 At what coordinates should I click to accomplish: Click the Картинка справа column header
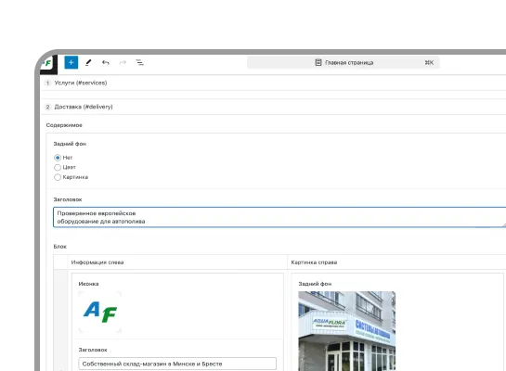[314, 262]
